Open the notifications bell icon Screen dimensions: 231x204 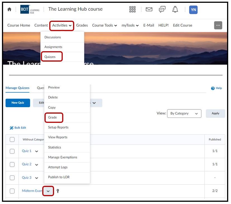pyautogui.click(x=175, y=9)
